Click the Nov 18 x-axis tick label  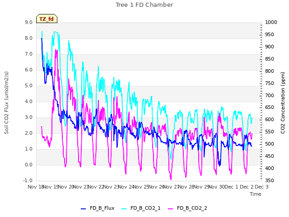(x=35, y=187)
